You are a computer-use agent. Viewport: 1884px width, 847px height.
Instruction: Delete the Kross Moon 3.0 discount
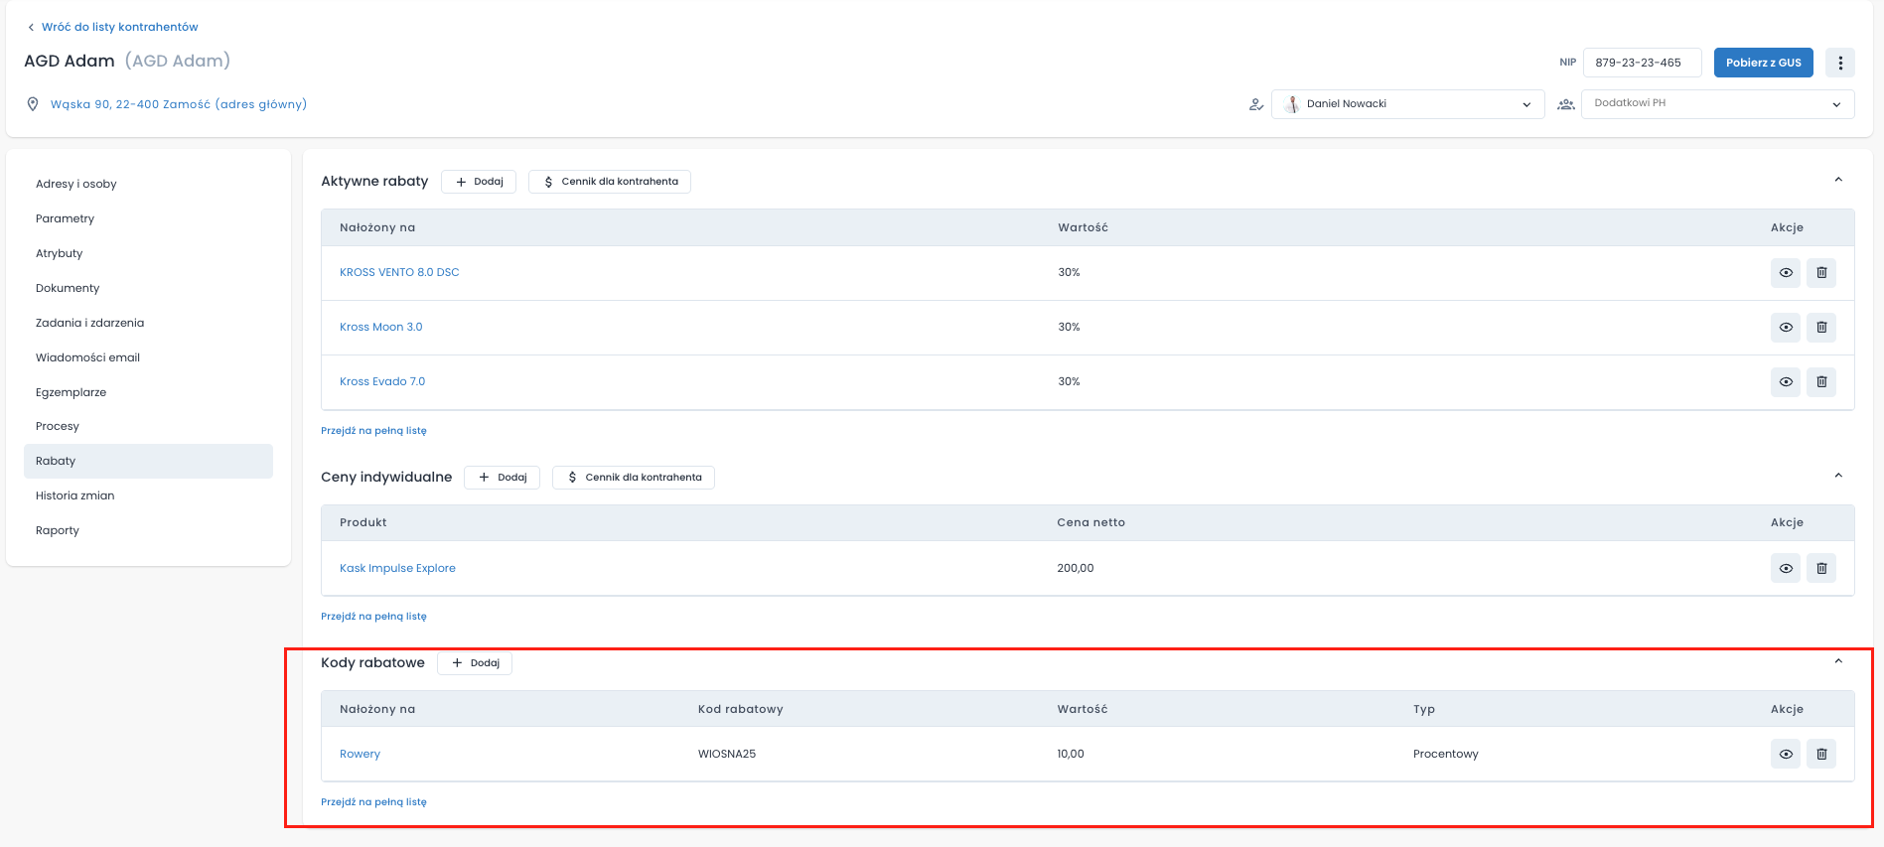1820,328
